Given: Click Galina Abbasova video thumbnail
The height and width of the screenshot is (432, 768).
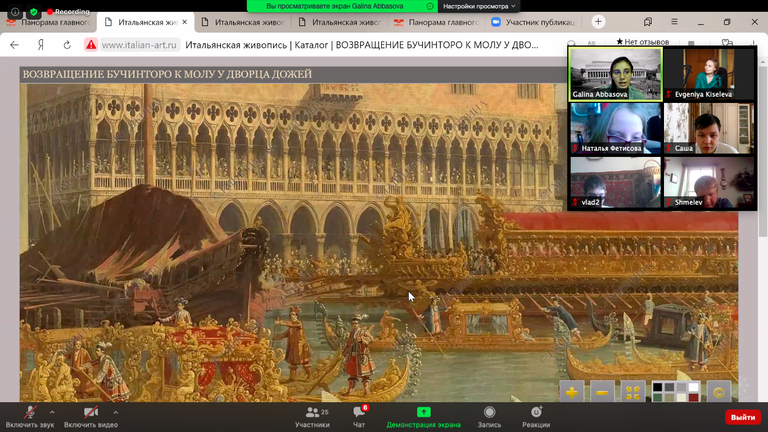Looking at the screenshot, I should (x=616, y=74).
